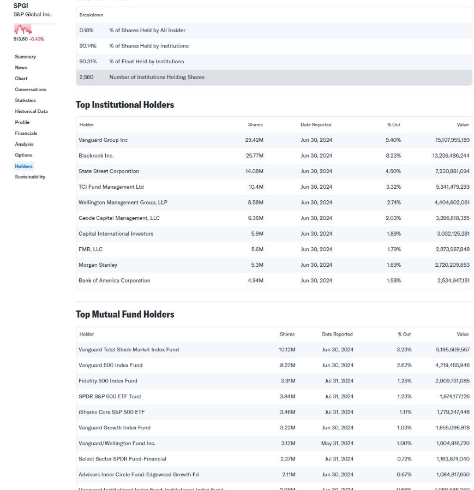Screen dimensions: 474x490
Task: Select Financials in the sidebar
Action: (26, 133)
